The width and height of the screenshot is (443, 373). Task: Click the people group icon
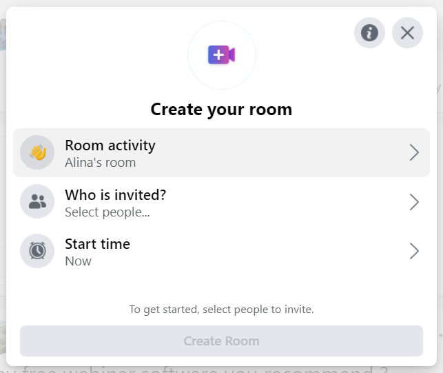pyautogui.click(x=37, y=201)
